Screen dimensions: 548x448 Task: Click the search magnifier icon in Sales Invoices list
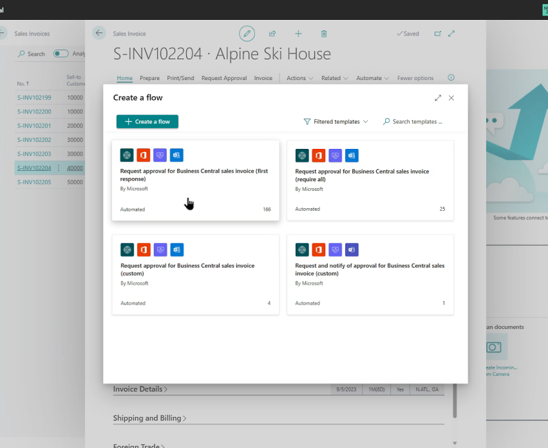(21, 54)
